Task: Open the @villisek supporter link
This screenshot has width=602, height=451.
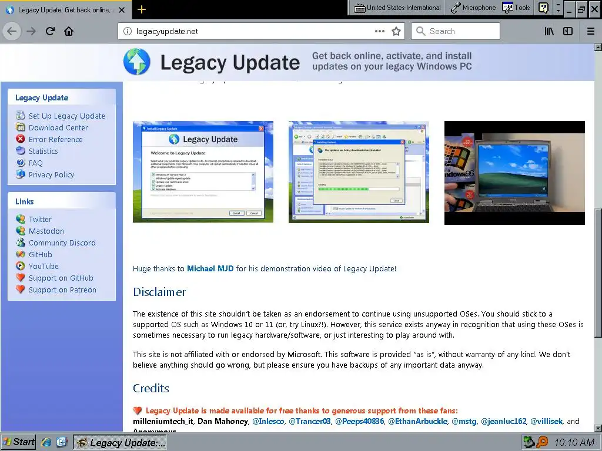Action: (546, 422)
